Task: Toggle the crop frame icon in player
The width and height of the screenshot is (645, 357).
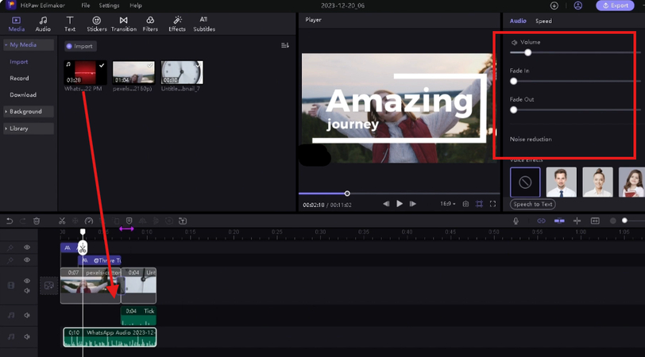Action: [479, 204]
